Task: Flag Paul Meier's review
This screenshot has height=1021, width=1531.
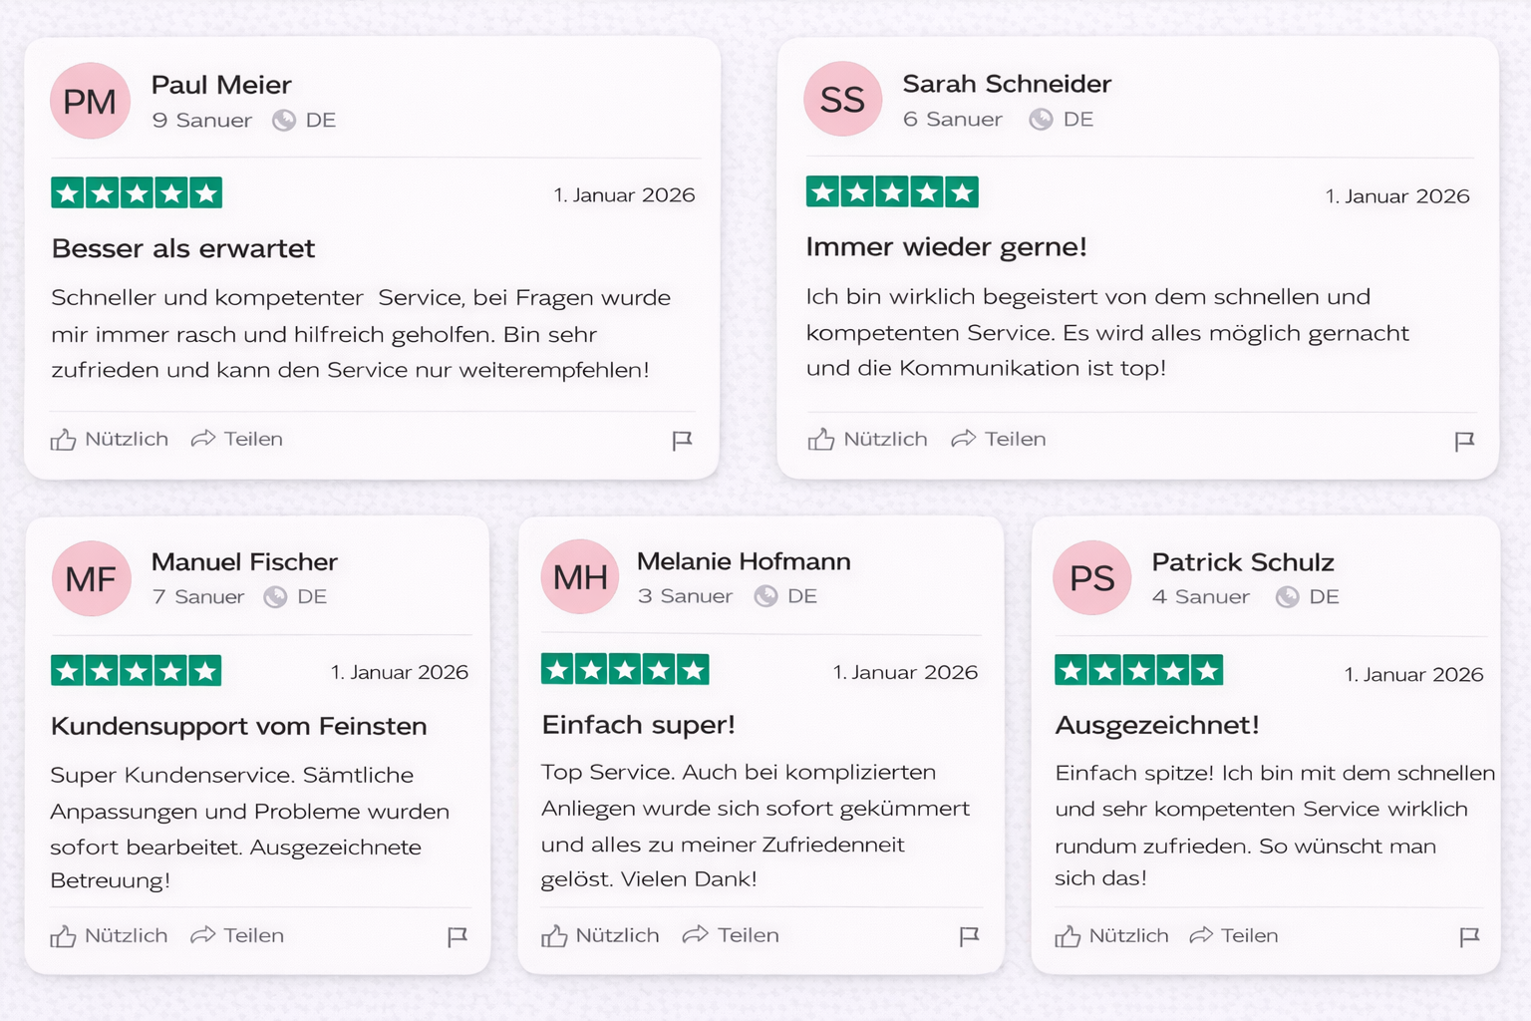Action: pos(682,440)
